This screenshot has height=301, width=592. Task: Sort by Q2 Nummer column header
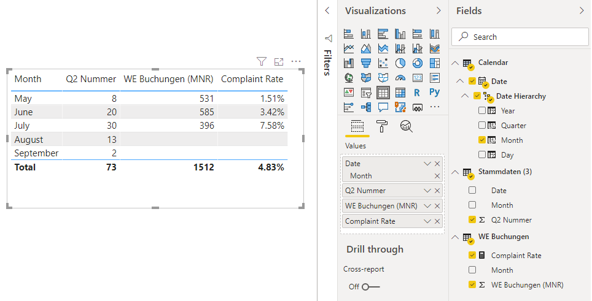pyautogui.click(x=91, y=79)
